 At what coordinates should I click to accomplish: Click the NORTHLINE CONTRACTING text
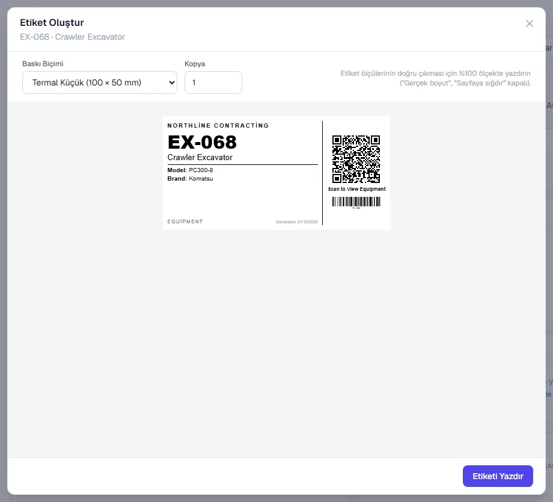[x=218, y=125]
